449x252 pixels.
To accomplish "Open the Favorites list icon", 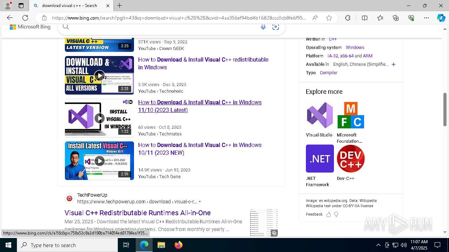I will coord(380,18).
